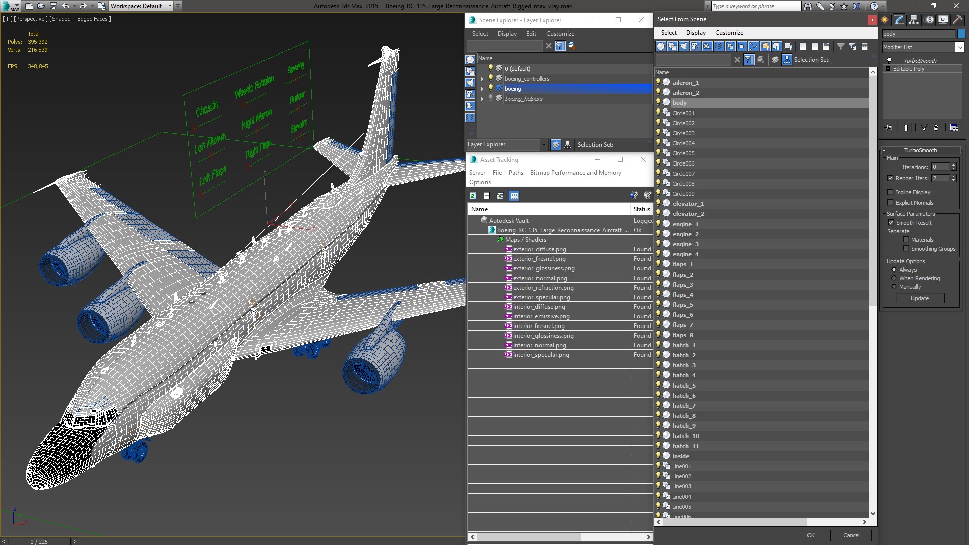Open the Display command panel tab
The width and height of the screenshot is (969, 545).
(943, 20)
